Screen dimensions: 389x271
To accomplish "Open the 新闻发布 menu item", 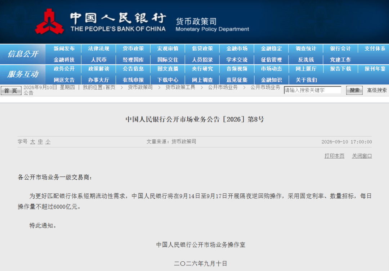I will coord(64,49).
